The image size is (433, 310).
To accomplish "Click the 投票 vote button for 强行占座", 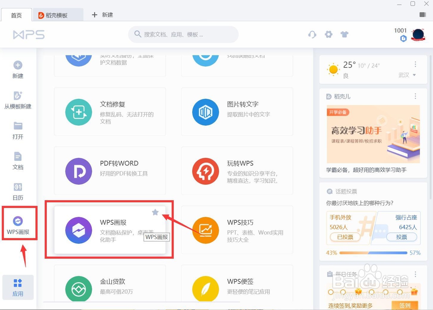I will (x=401, y=237).
